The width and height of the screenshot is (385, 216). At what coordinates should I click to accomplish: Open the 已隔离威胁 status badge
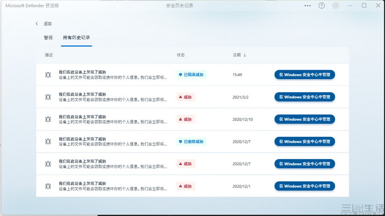191,75
